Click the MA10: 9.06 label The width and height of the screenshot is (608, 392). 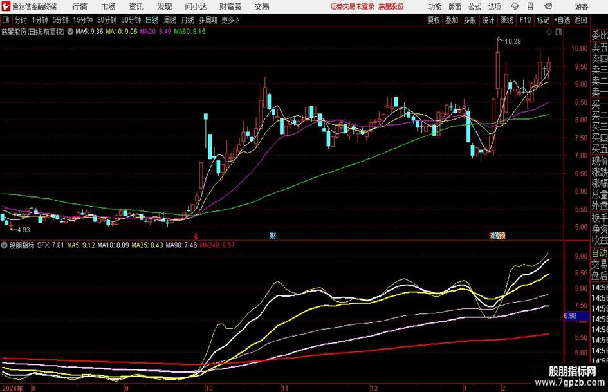(x=122, y=32)
